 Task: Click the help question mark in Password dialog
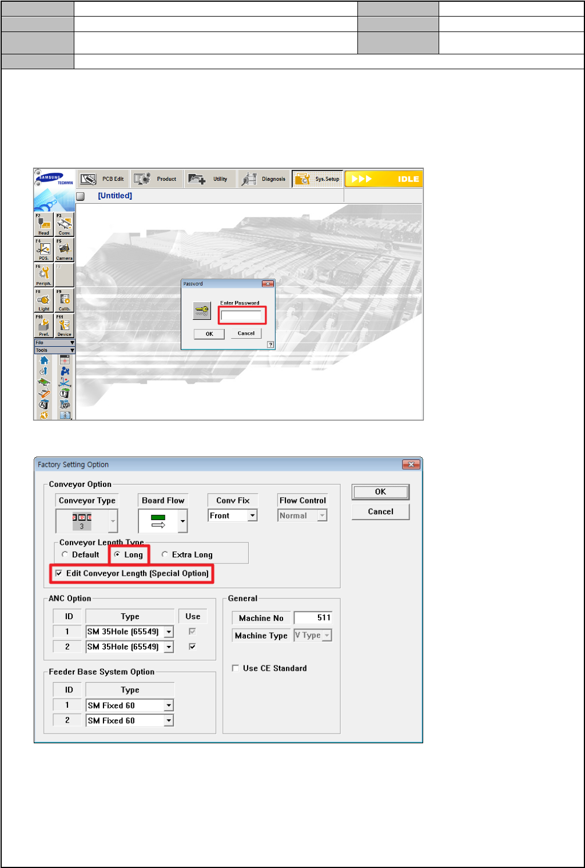(x=270, y=344)
